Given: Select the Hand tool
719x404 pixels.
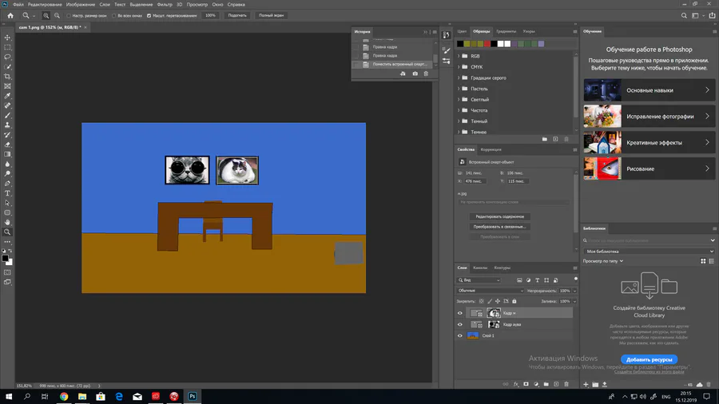Looking at the screenshot, I should (x=7, y=222).
